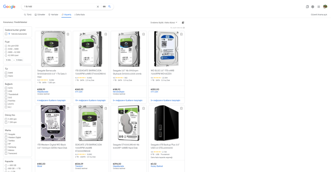Open the Google logo homepage link
Screen dimensions: 331x172
click(x=9, y=7)
